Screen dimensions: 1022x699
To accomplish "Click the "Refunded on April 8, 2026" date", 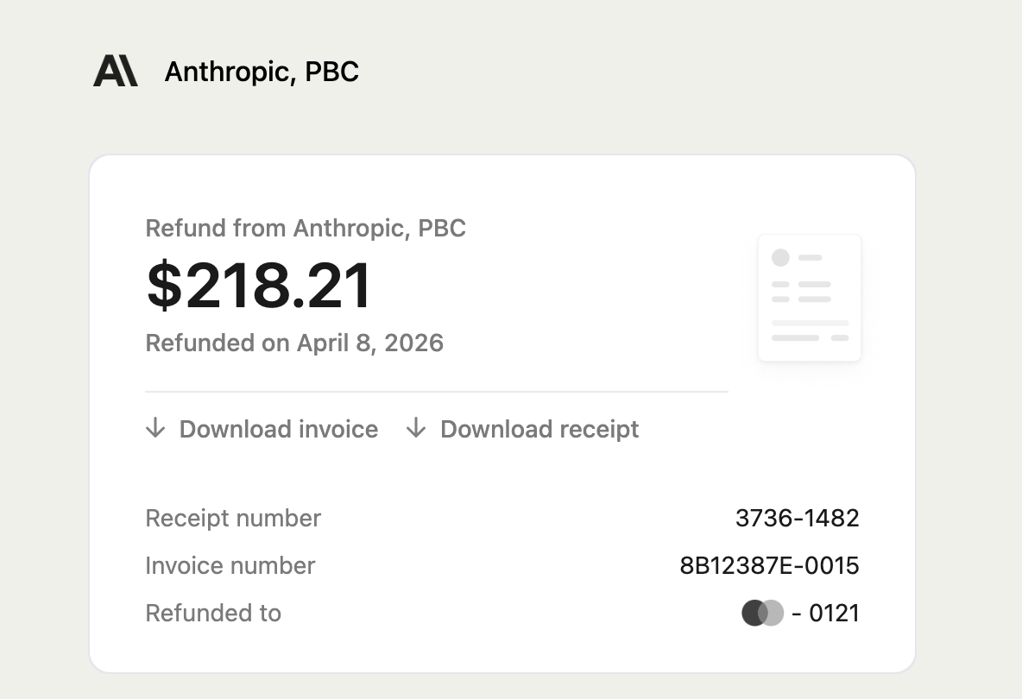I will click(294, 343).
